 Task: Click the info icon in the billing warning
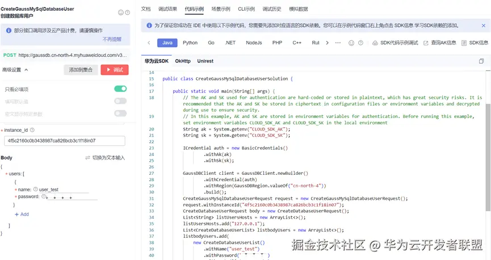[9, 31]
